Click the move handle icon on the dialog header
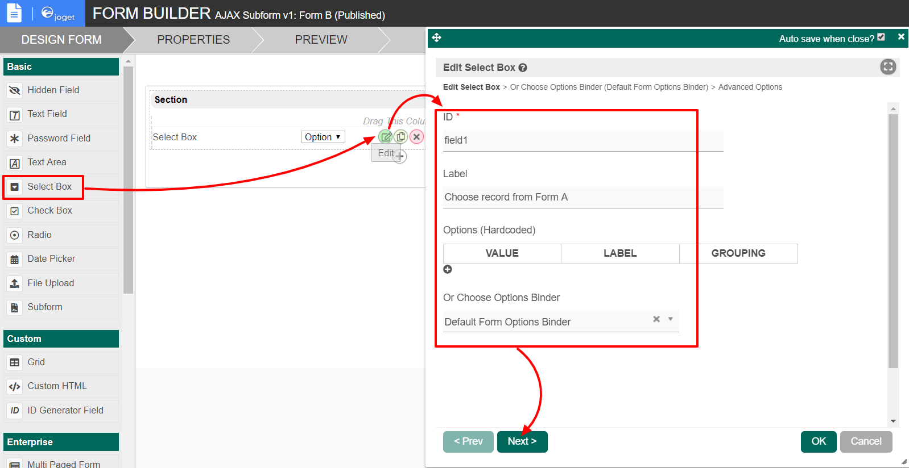Image resolution: width=909 pixels, height=468 pixels. tap(437, 38)
